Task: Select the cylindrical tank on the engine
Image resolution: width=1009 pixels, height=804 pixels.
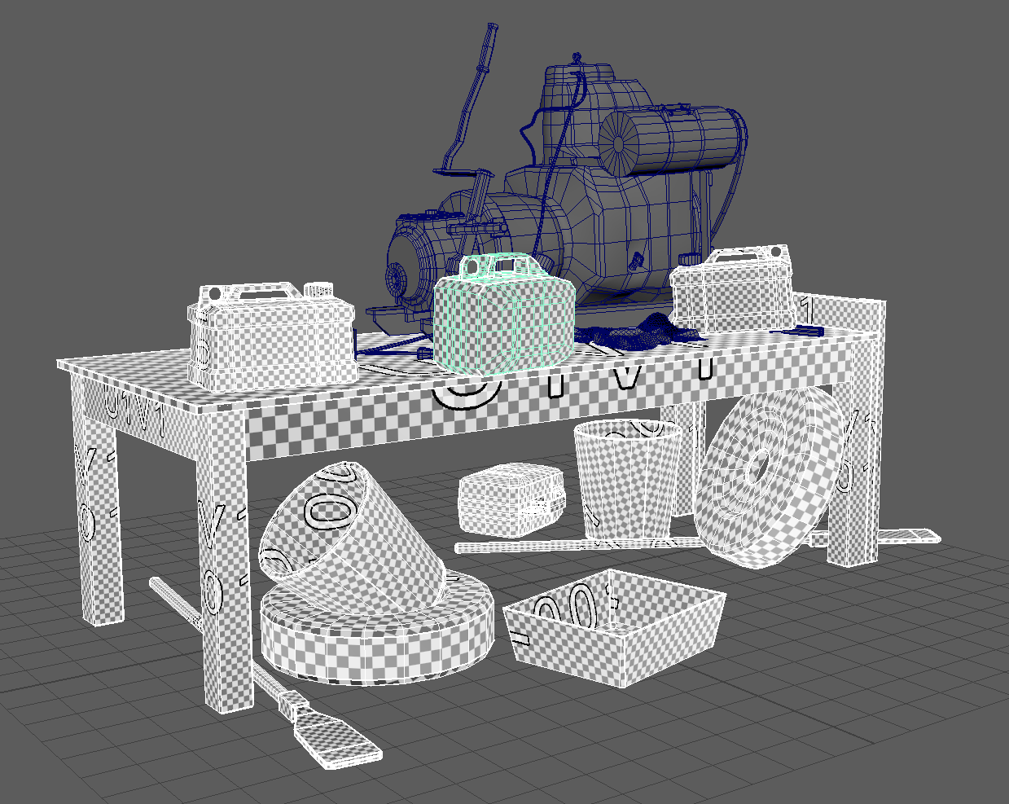Action: coord(669,138)
